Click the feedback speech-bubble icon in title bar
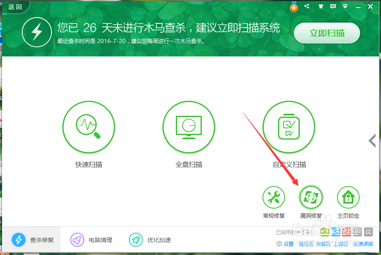 333,6
